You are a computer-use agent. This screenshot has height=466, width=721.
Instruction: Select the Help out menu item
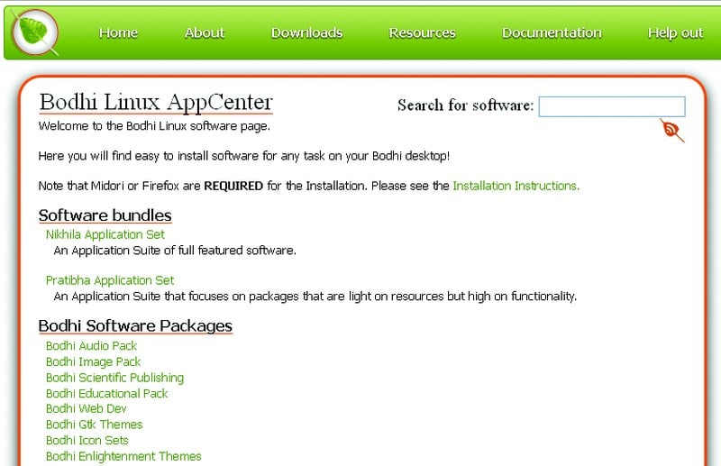(675, 32)
